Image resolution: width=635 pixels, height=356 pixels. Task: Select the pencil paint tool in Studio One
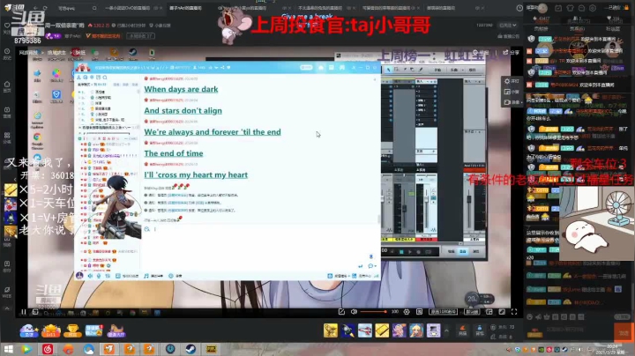click(x=421, y=70)
